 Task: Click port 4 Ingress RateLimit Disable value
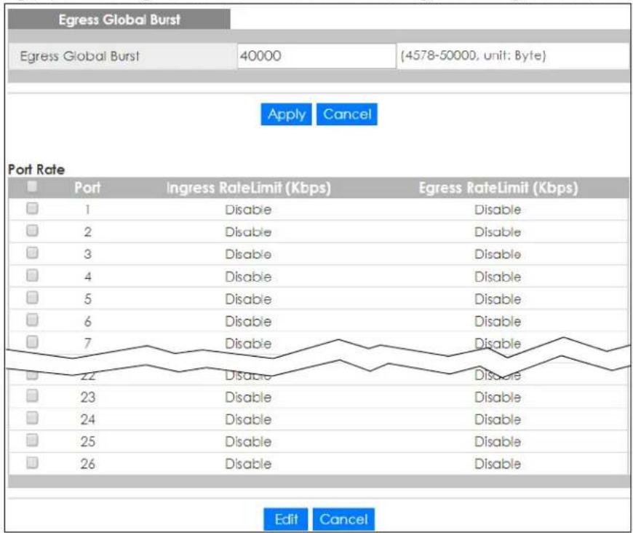[x=248, y=277]
